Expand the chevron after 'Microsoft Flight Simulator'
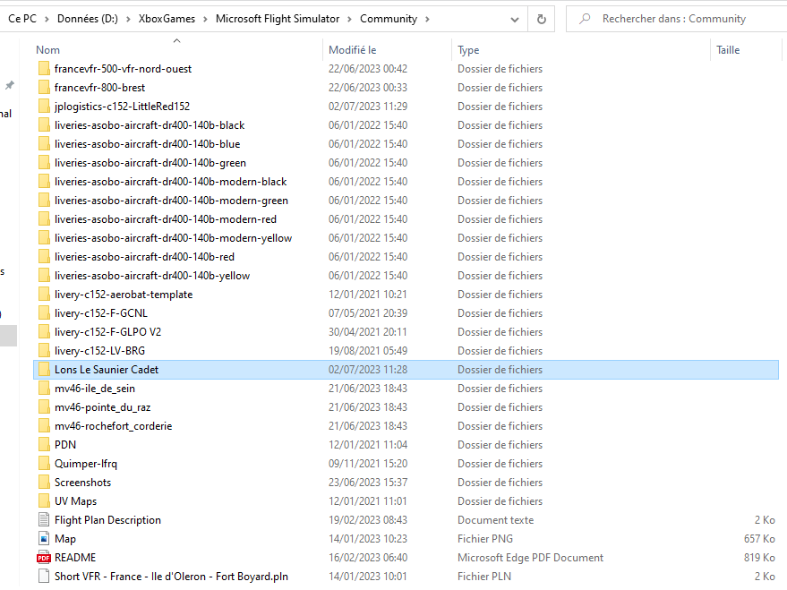The image size is (787, 590). (350, 20)
